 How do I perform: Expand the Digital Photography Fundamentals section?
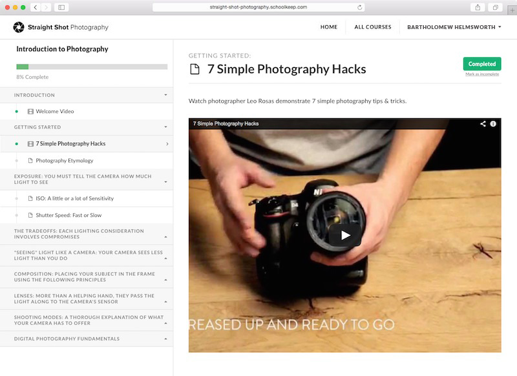click(x=165, y=339)
